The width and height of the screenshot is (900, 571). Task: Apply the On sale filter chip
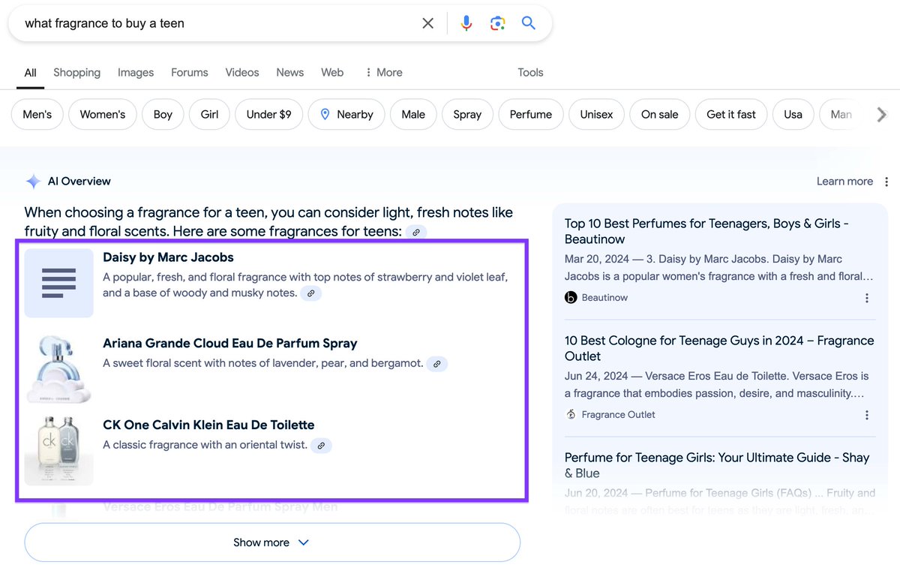660,115
